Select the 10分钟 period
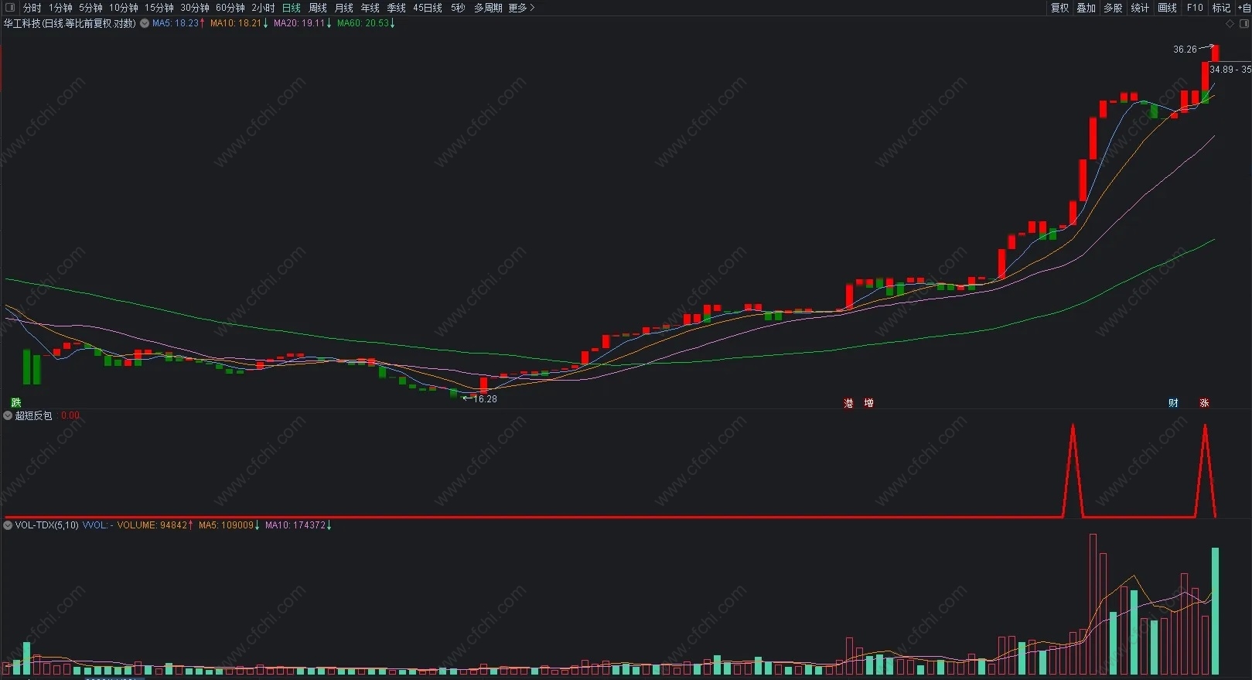The height and width of the screenshot is (680, 1252). click(123, 8)
